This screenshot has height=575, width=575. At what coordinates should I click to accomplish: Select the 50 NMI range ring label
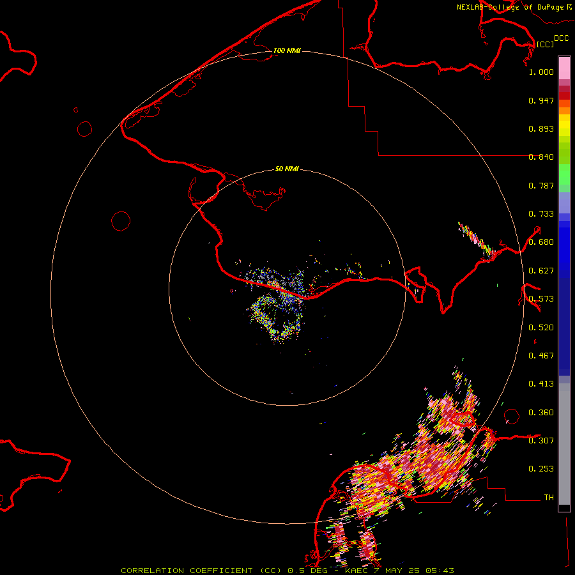coord(287,169)
